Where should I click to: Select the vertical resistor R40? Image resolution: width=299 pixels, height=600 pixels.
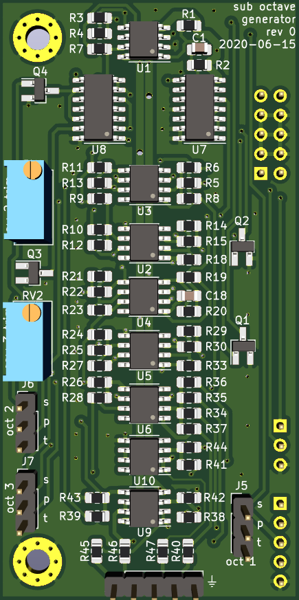click(x=188, y=551)
